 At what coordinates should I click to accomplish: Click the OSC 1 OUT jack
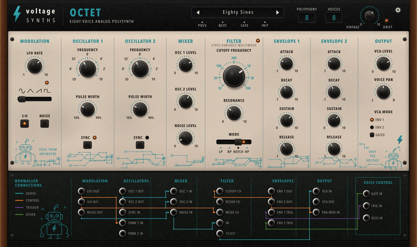coord(123,191)
